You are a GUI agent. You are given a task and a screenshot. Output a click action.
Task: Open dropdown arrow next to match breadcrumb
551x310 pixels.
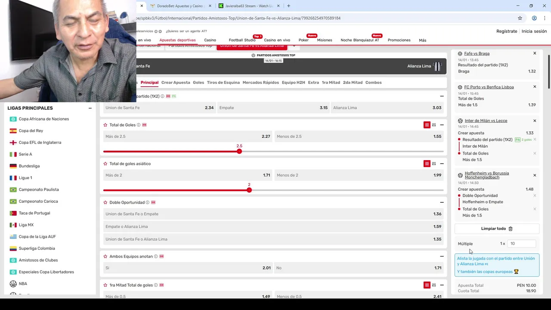pos(294,46)
